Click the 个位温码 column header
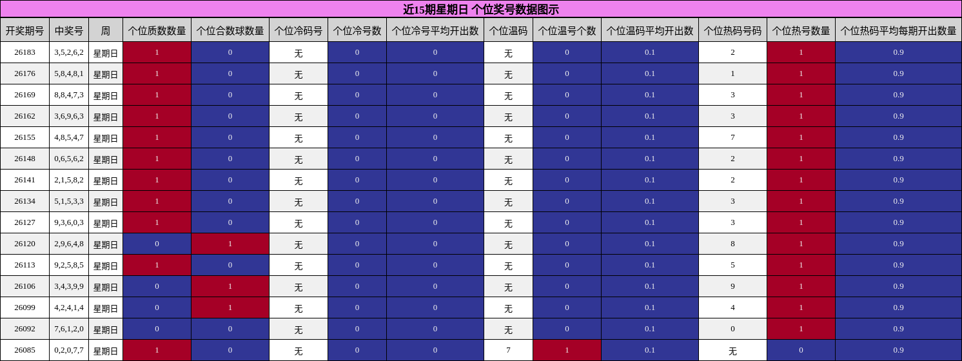 [508, 30]
